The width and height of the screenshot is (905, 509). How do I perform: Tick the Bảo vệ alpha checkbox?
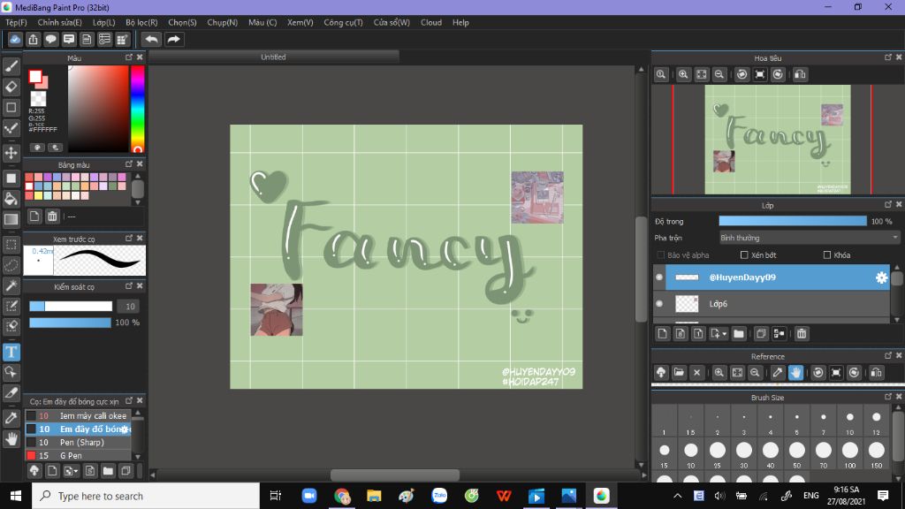(661, 255)
